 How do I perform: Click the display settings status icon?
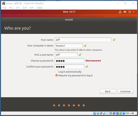pyautogui.click(x=111, y=113)
